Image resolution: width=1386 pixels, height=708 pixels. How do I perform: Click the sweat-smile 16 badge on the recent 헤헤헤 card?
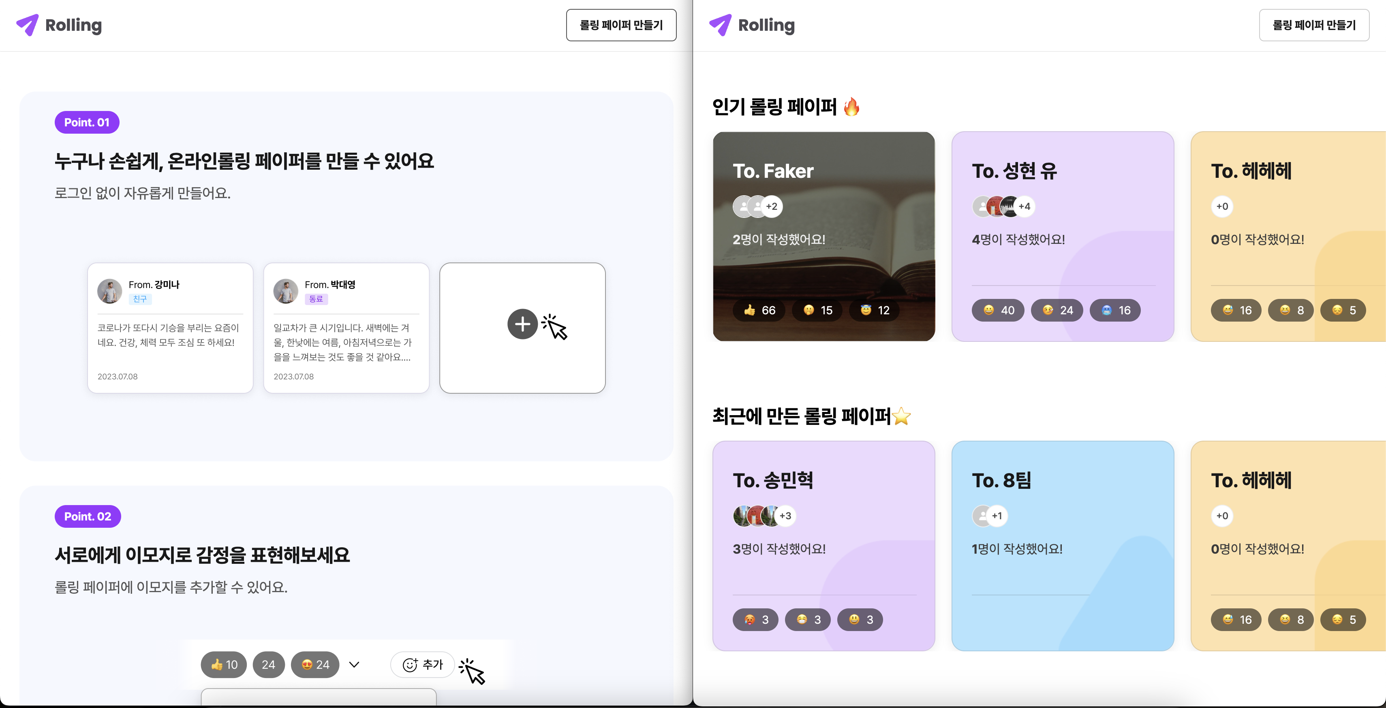click(x=1236, y=620)
